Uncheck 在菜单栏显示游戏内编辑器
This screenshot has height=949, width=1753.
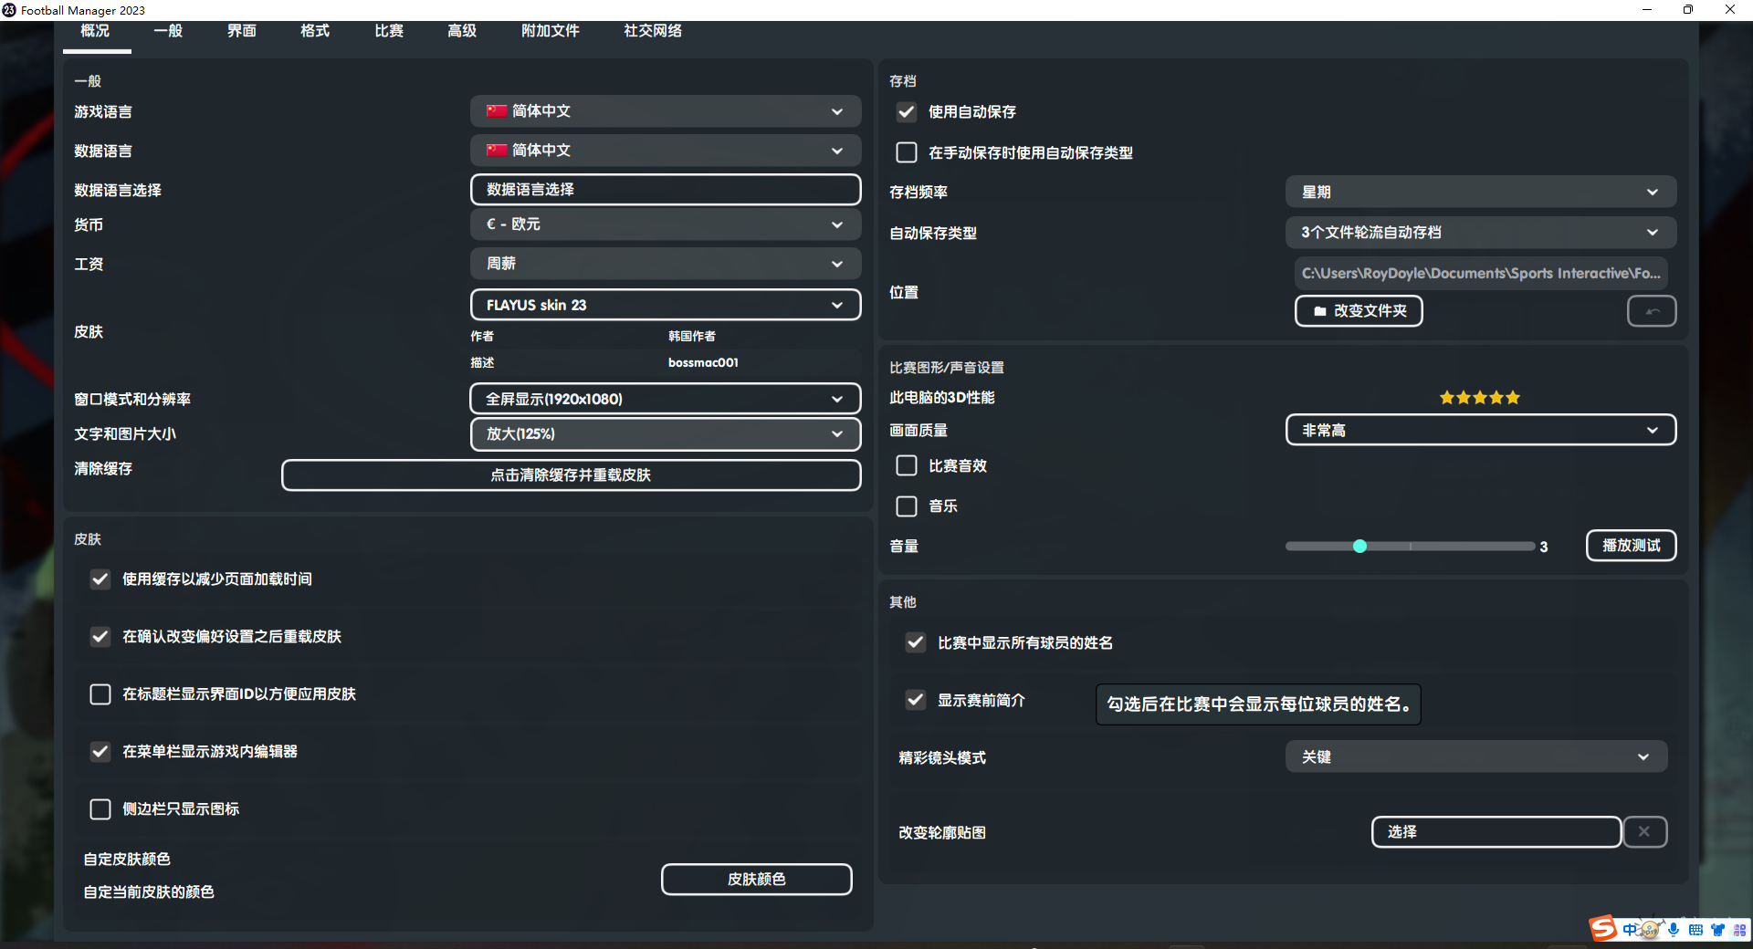[100, 751]
